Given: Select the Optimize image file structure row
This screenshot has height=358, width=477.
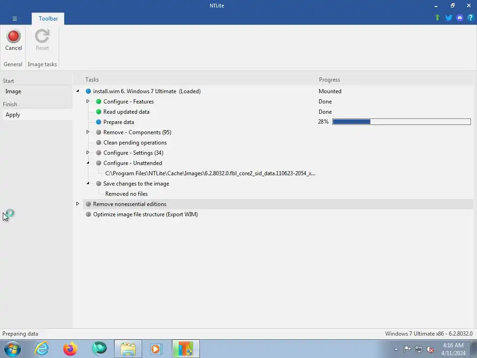Looking at the screenshot, I should coord(278,214).
